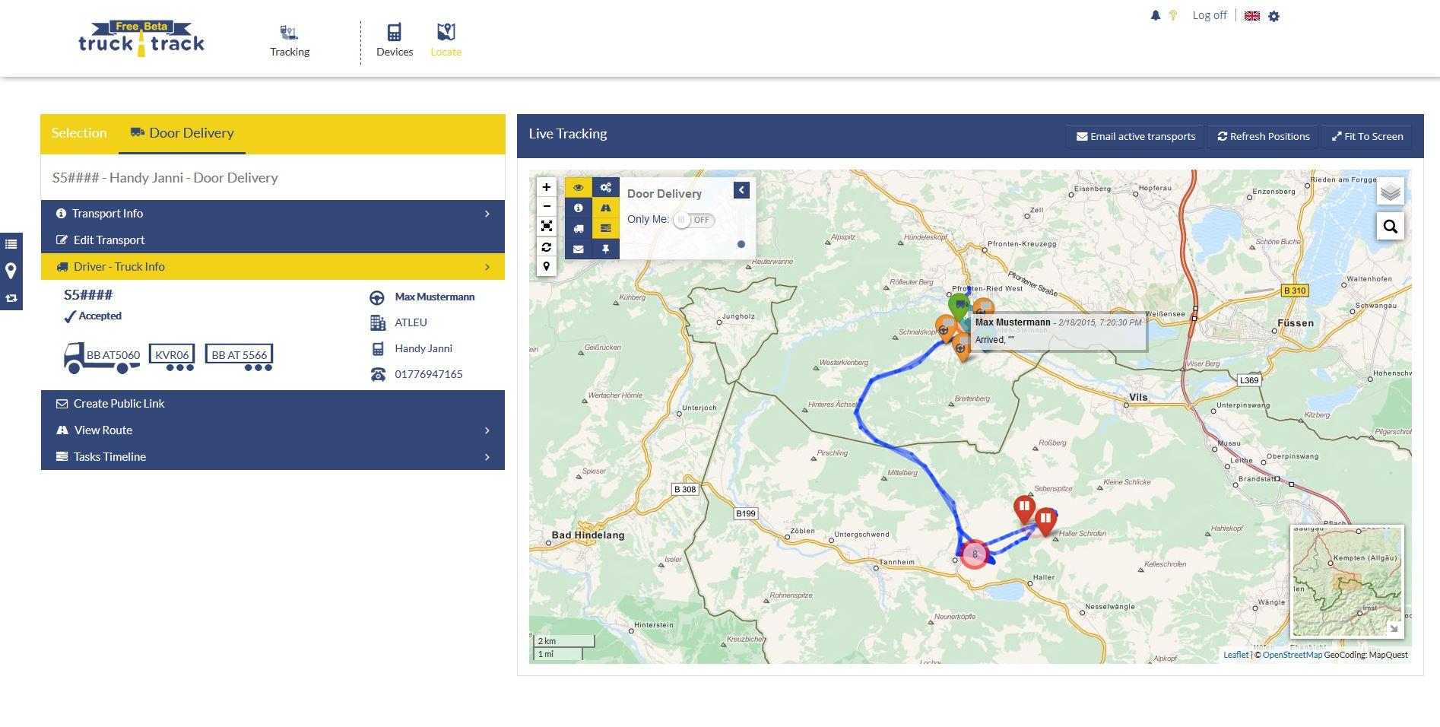Click the map refresh arrows control

(x=546, y=247)
